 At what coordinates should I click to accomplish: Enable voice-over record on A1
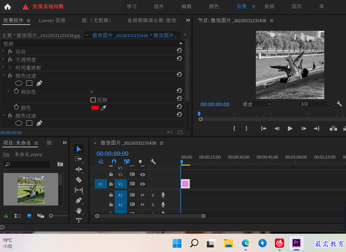point(163,195)
